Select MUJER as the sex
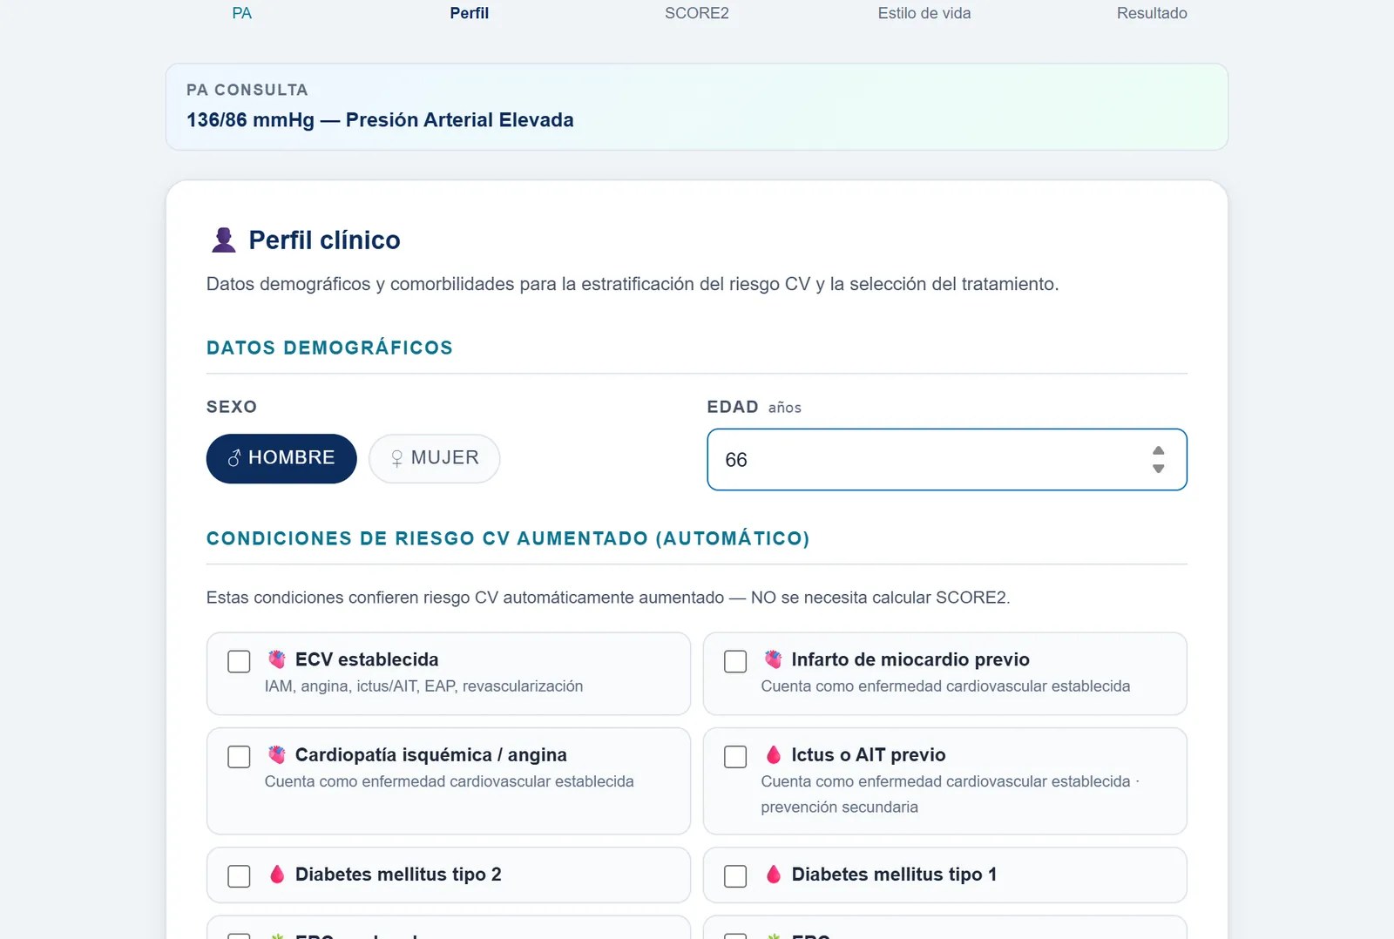The height and width of the screenshot is (939, 1394). [x=434, y=458]
